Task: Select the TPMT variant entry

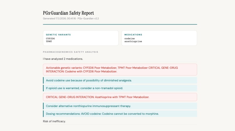Action: coord(49,41)
